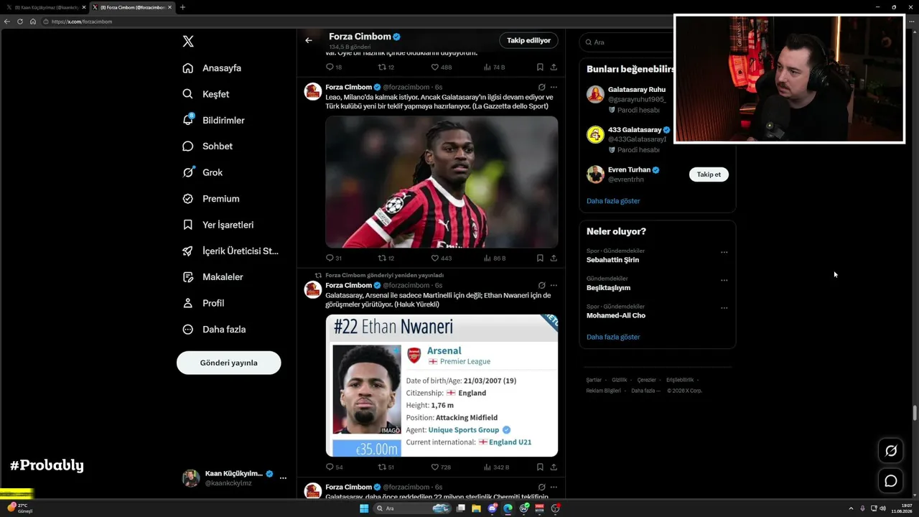Open Anasayfa in the sidebar
Screen dimensions: 919x517
point(212,68)
